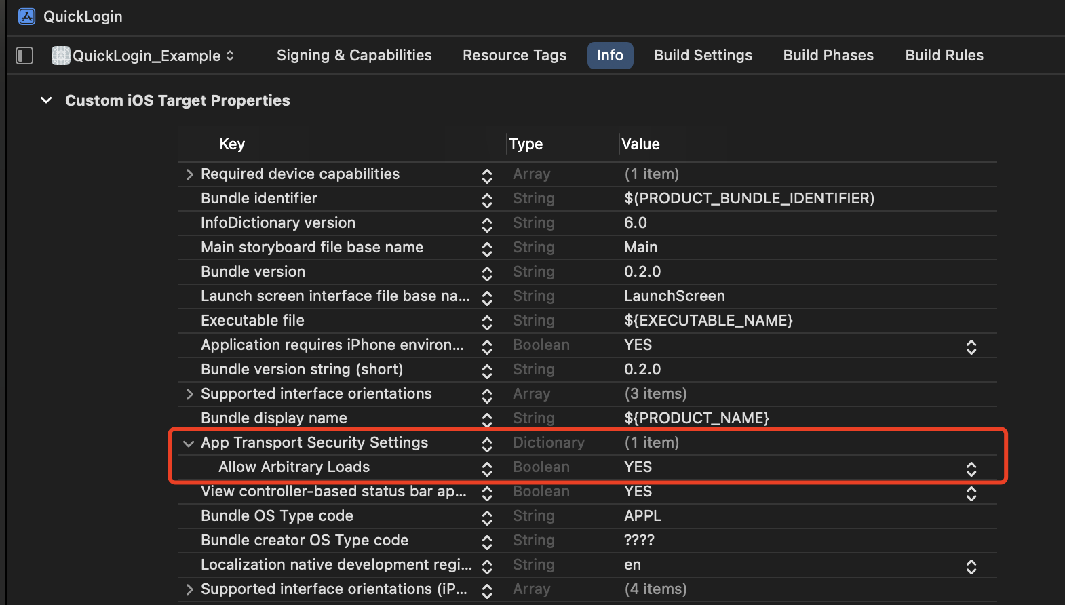1065x605 pixels.
Task: Select the ???? creator code value
Action: pyautogui.click(x=639, y=540)
